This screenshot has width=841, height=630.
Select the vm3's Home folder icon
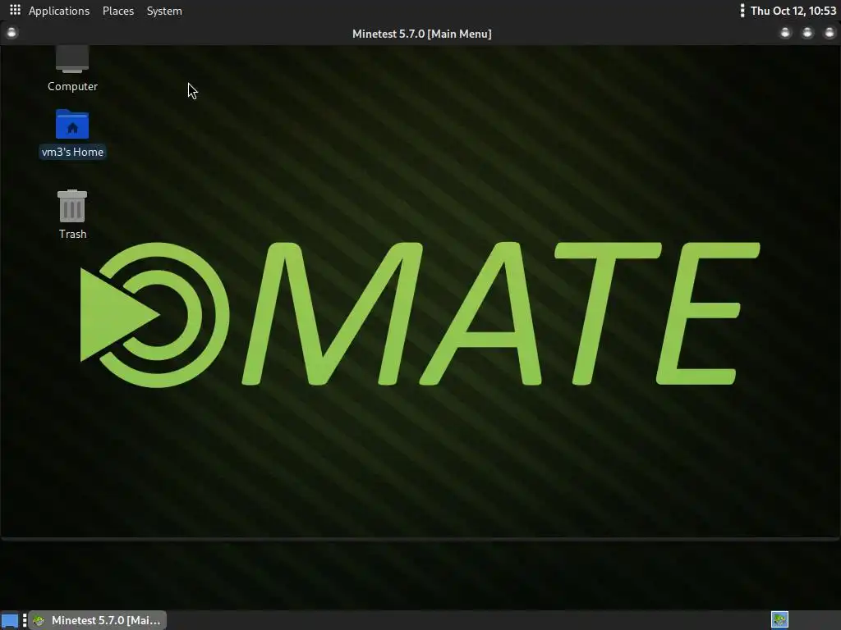point(72,134)
